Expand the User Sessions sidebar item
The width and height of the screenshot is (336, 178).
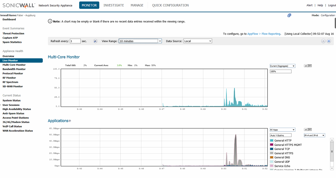tap(11, 105)
